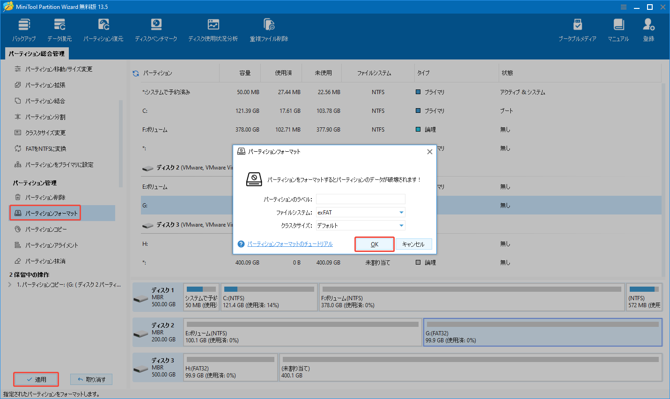Viewport: 670px width, 399px height.
Task: Open the Partition Recovery tool
Action: point(103,28)
